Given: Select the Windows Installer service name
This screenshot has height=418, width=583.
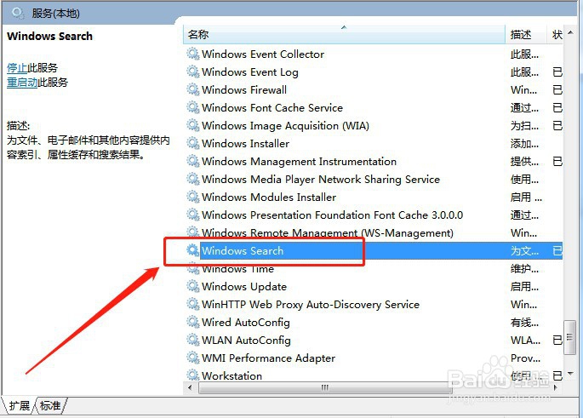Looking at the screenshot, I should pyautogui.click(x=245, y=144).
